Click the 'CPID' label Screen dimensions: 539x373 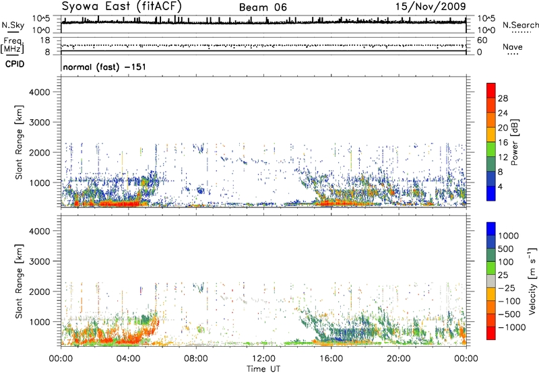pos(15,64)
